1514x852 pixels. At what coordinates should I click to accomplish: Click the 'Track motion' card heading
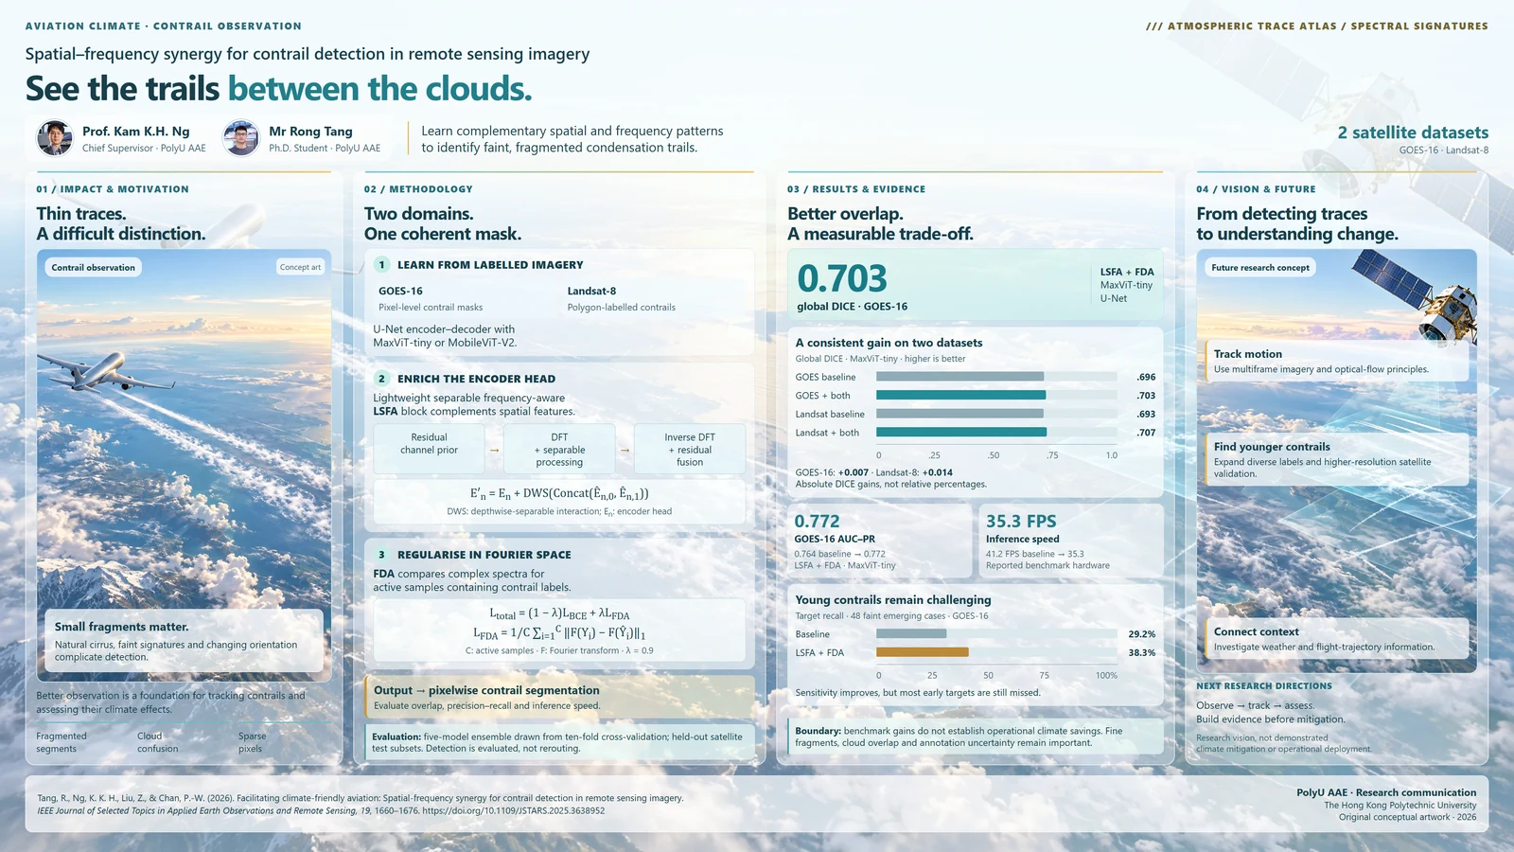pos(1248,354)
